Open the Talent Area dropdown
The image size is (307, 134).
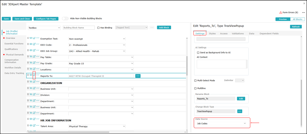point(97,127)
